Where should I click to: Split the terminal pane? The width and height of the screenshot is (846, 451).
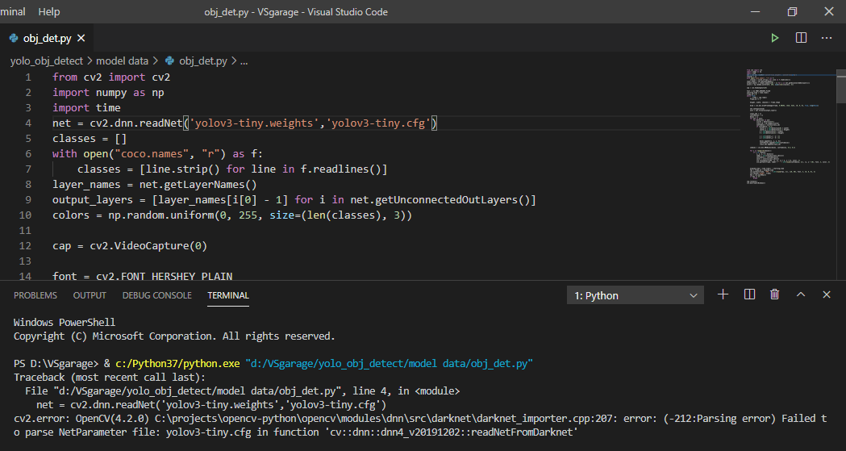749,294
